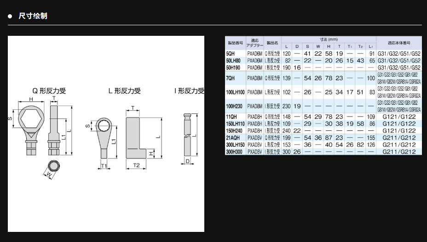Click the 適応本体番号 column header
Image resolution: width=427 pixels, height=242 pixels.
398,43
